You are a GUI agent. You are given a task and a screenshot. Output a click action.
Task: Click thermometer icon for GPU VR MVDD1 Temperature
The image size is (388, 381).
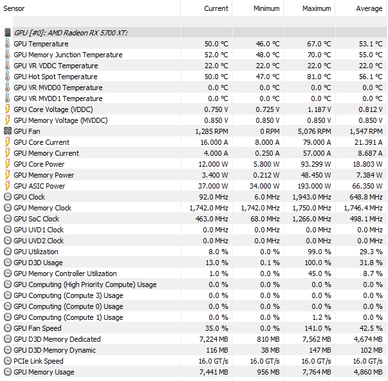coord(8,98)
